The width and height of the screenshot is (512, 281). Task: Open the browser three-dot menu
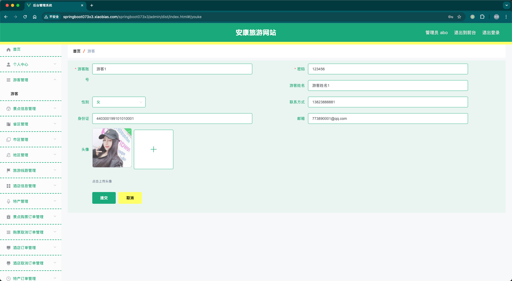coord(506,17)
